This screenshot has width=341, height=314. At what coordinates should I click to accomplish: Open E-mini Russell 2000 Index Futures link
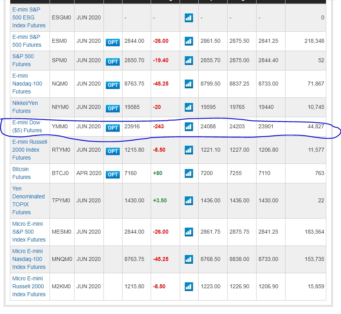(x=30, y=150)
